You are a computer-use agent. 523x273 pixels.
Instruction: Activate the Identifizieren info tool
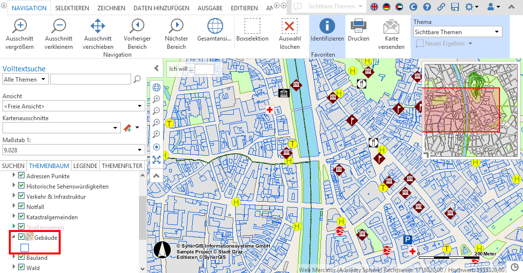(x=327, y=30)
